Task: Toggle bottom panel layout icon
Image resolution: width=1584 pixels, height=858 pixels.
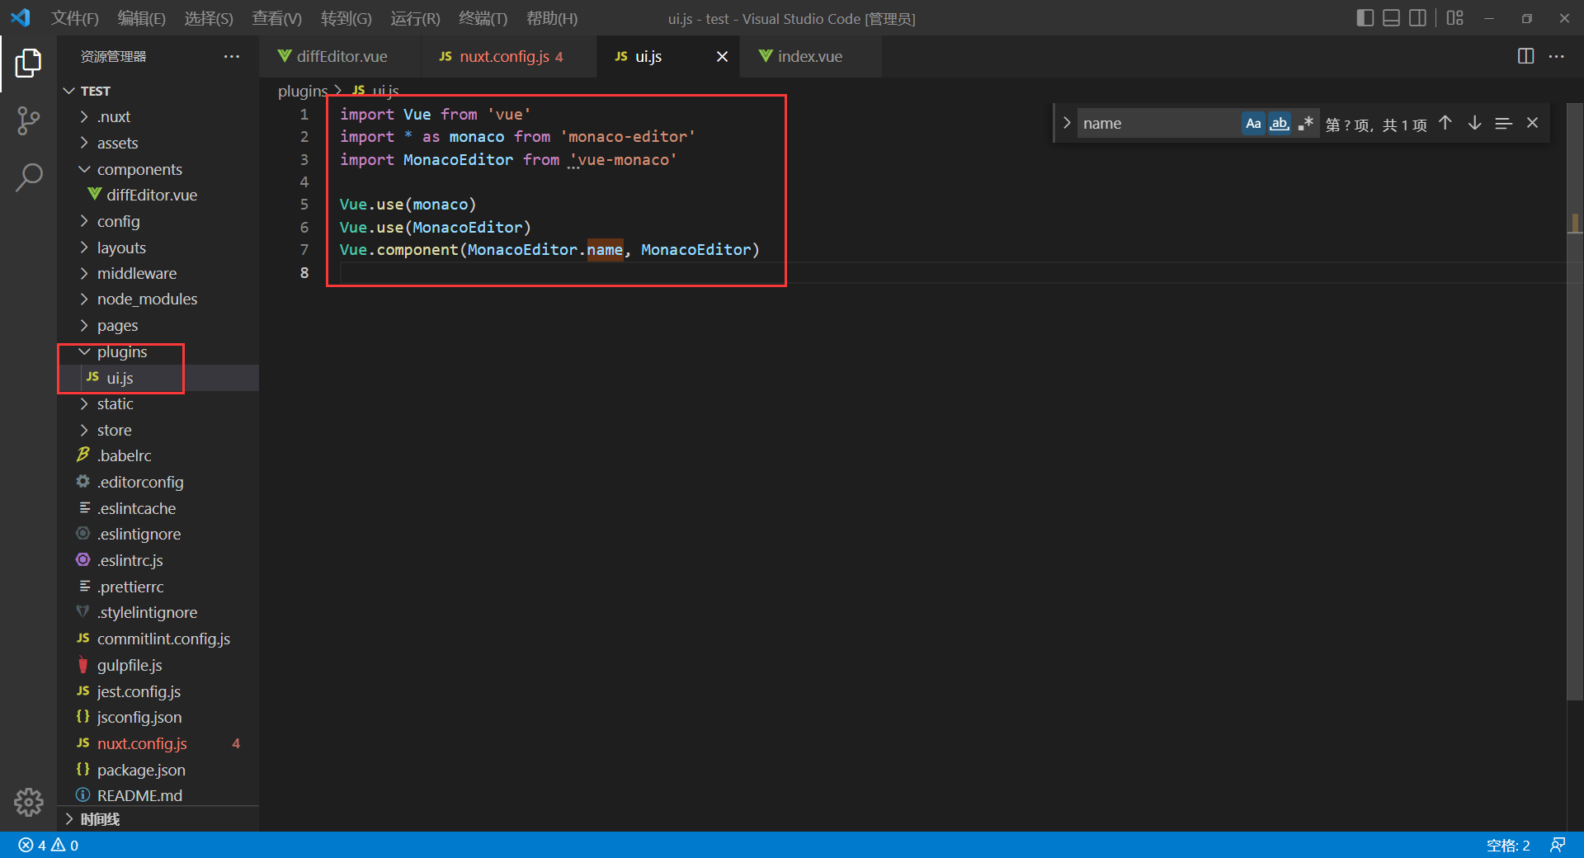Action: tap(1391, 17)
